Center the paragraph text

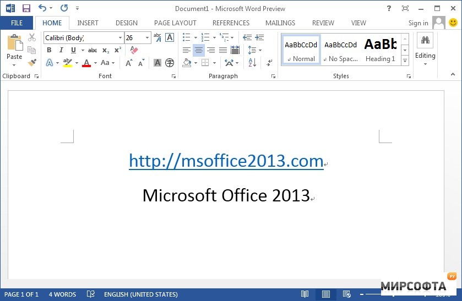pos(199,50)
